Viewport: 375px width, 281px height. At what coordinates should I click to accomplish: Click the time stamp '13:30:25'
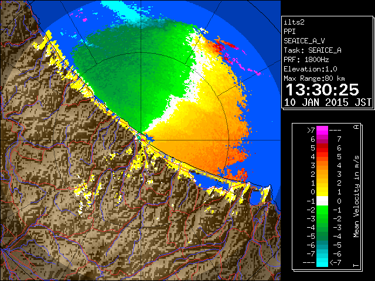click(x=322, y=90)
